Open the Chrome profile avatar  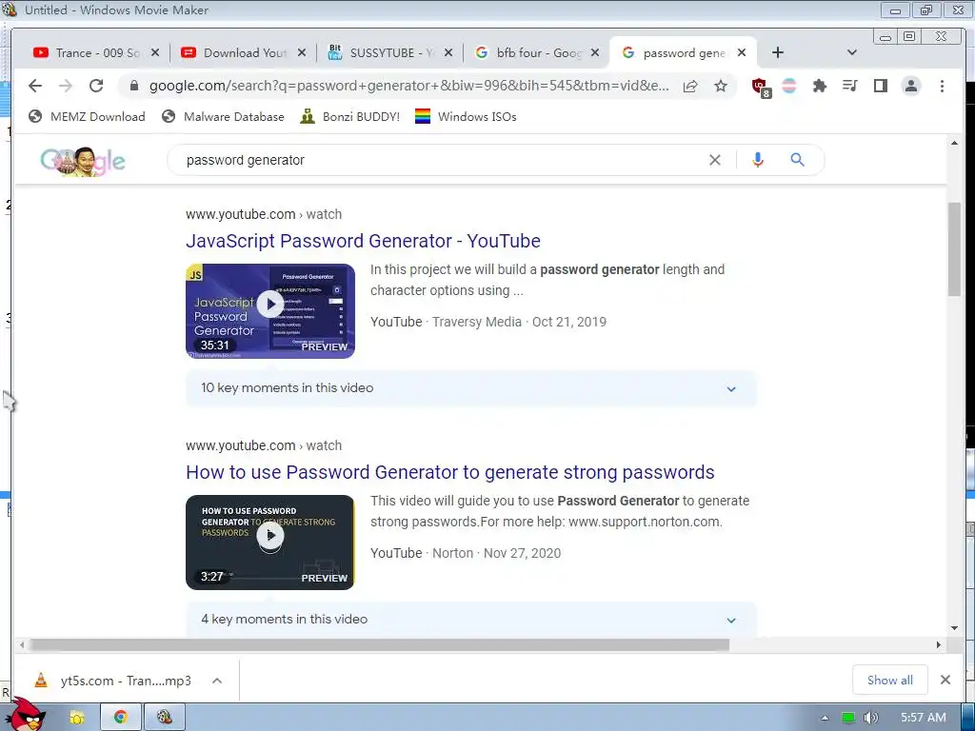[x=911, y=86]
